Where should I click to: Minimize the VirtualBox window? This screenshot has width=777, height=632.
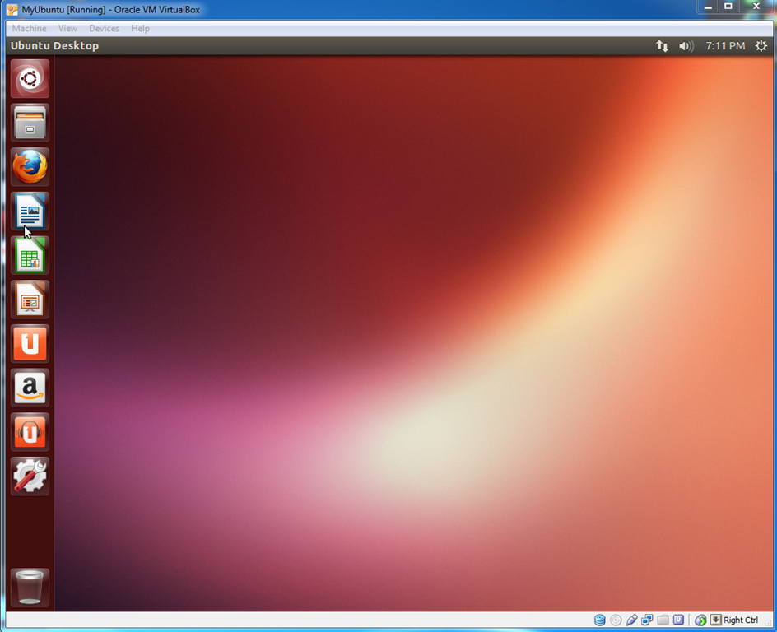708,7
